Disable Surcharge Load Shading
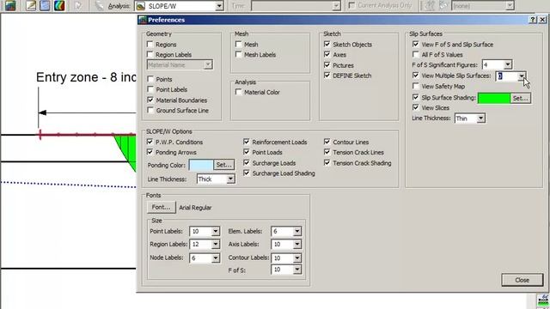Screen dimensions: 550x309 (x=247, y=173)
